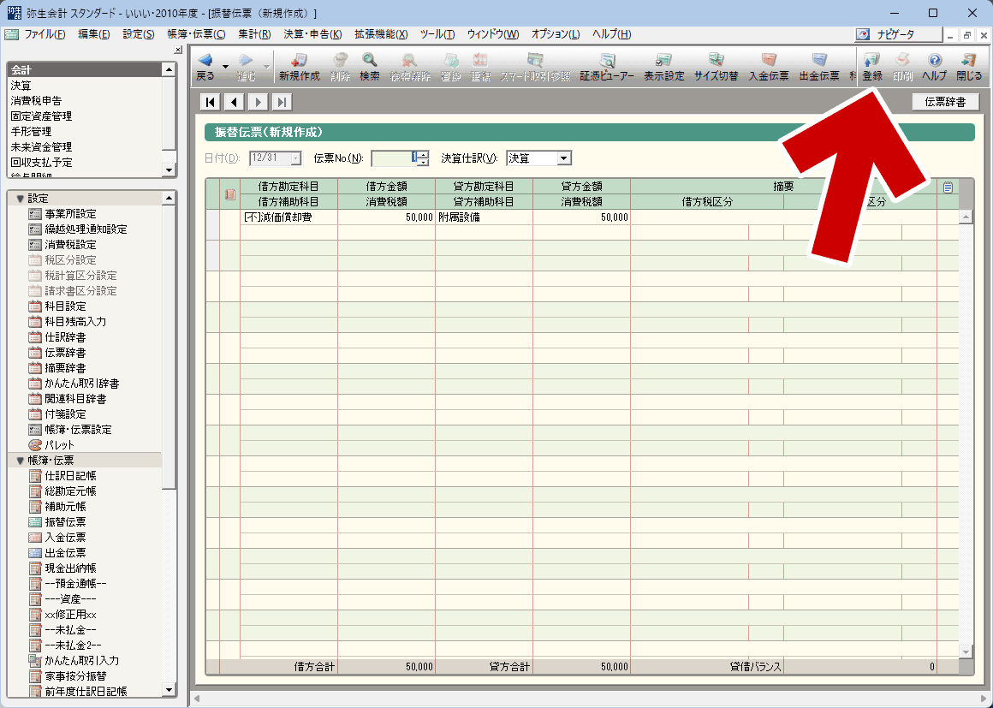Collapse the 設定 section in sidebar
993x708 pixels.
tap(20, 199)
